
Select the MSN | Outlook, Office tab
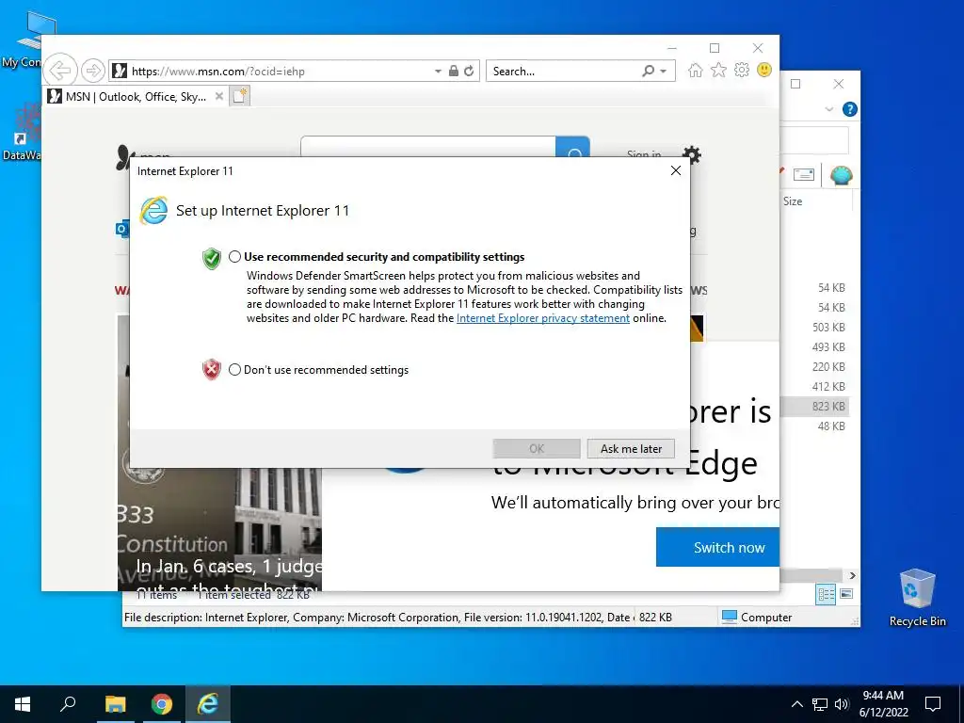(x=136, y=97)
